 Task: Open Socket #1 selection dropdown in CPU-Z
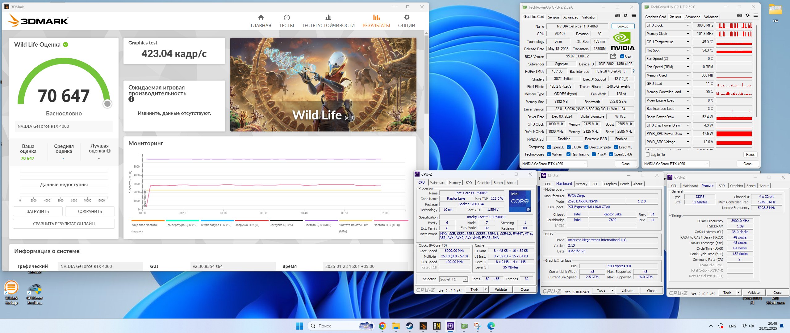(454, 279)
